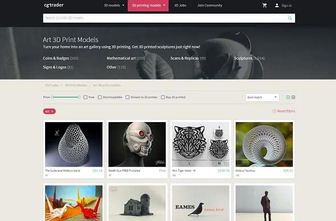This screenshot has height=221, width=336.
Task: Tick Stream to 3D printer checkbox
Action: coord(128,97)
